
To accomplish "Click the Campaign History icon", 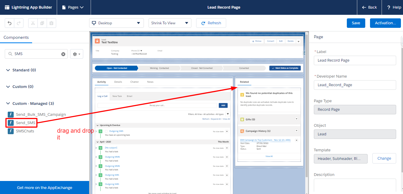I will click(x=242, y=131).
